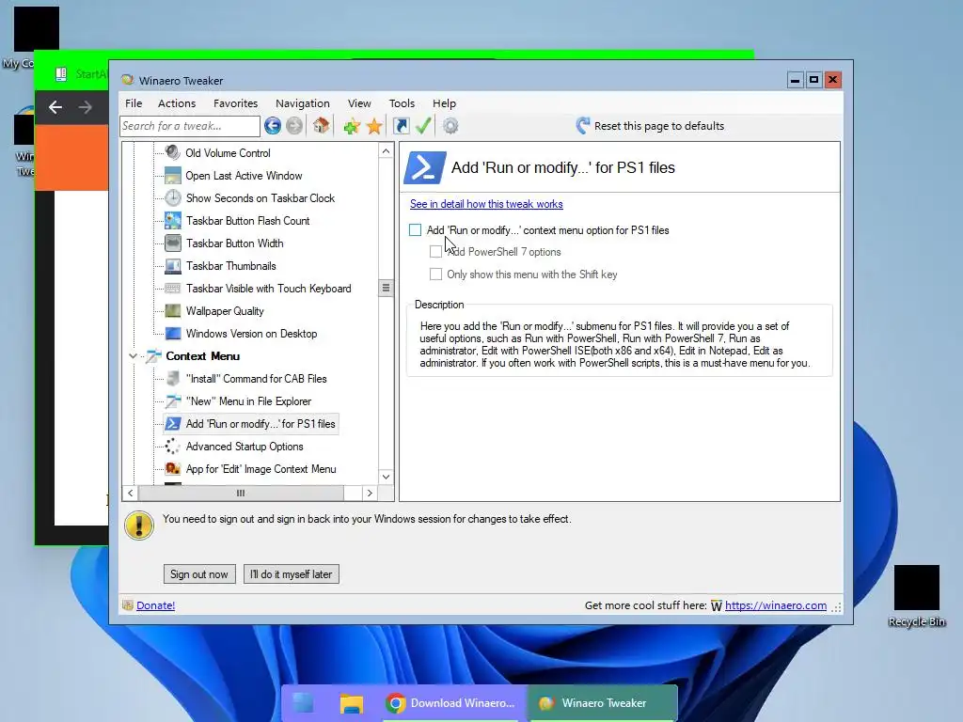
Task: Go to the home page via the house icon
Action: [321, 126]
